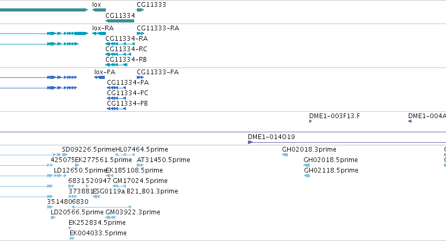Select the LD20566.5prime EST arrow
Image resolution: width=446 pixels, height=241 pixels.
(x=53, y=217)
